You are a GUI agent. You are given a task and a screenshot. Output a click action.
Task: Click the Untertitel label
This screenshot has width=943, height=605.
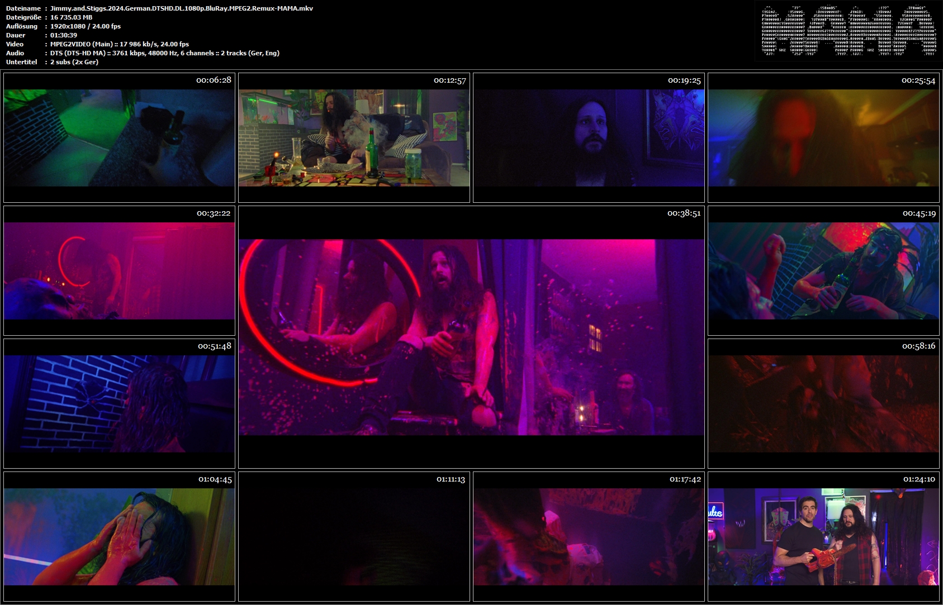click(x=22, y=62)
